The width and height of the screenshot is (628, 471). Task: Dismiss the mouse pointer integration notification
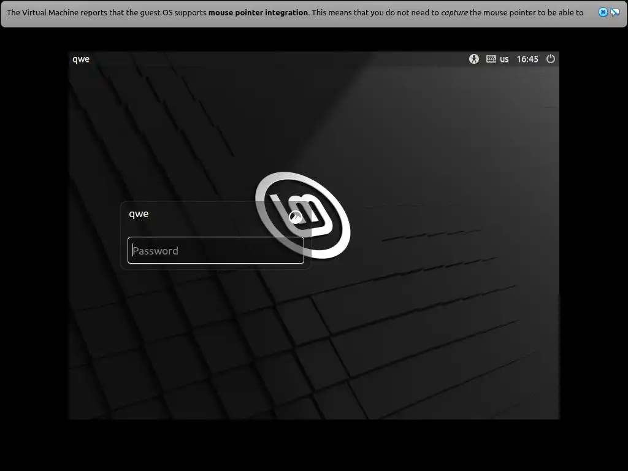point(603,12)
